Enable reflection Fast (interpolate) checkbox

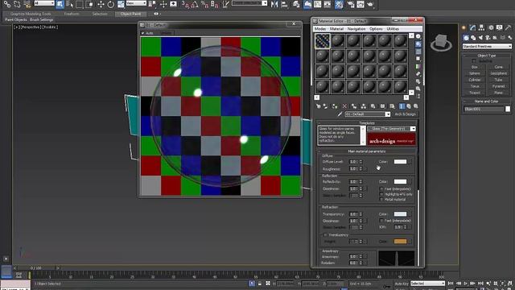381,189
